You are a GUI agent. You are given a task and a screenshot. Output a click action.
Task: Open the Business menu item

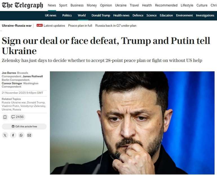(77, 5)
